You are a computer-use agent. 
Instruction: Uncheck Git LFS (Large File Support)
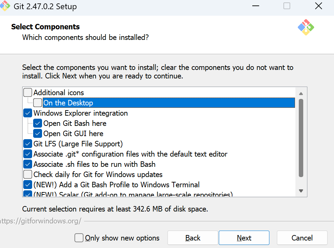pos(28,144)
